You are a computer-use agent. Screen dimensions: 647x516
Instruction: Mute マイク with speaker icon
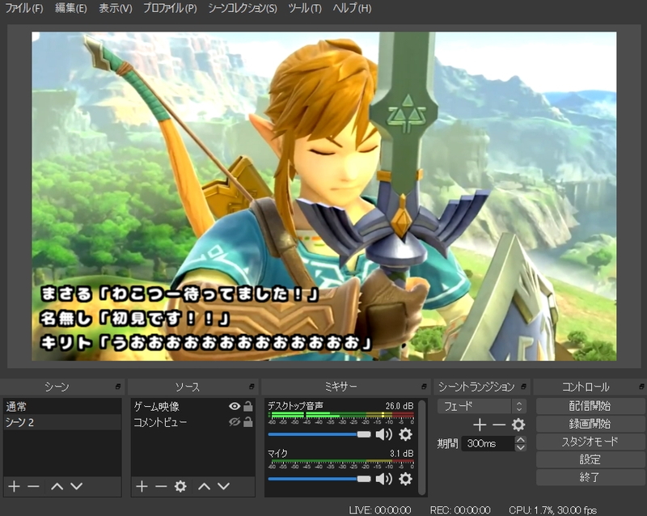(x=384, y=479)
